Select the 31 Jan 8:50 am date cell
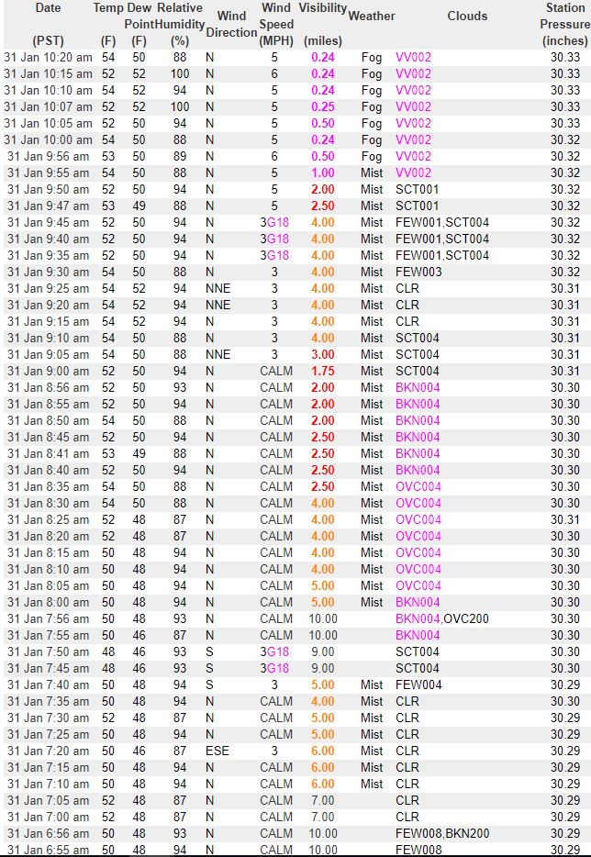591x857 pixels. coord(48,421)
